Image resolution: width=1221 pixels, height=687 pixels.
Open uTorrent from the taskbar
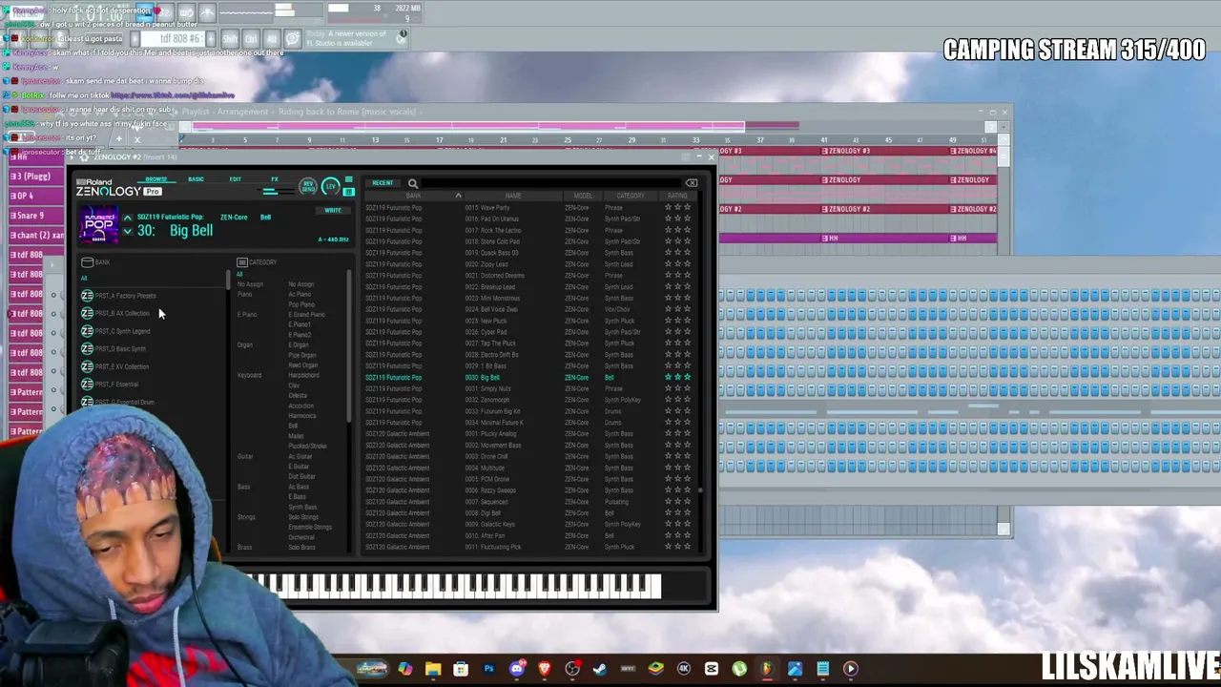click(x=739, y=669)
